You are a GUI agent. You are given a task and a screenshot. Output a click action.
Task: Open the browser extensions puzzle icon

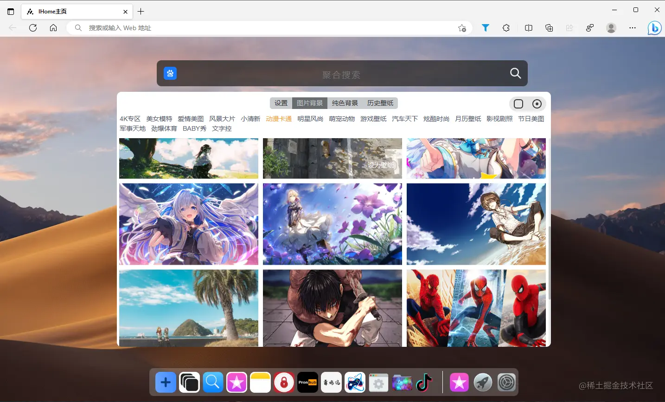pos(506,28)
